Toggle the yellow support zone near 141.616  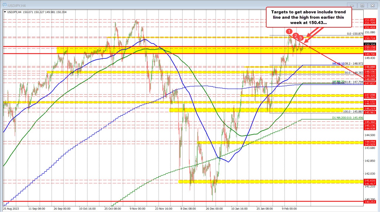point(267,181)
